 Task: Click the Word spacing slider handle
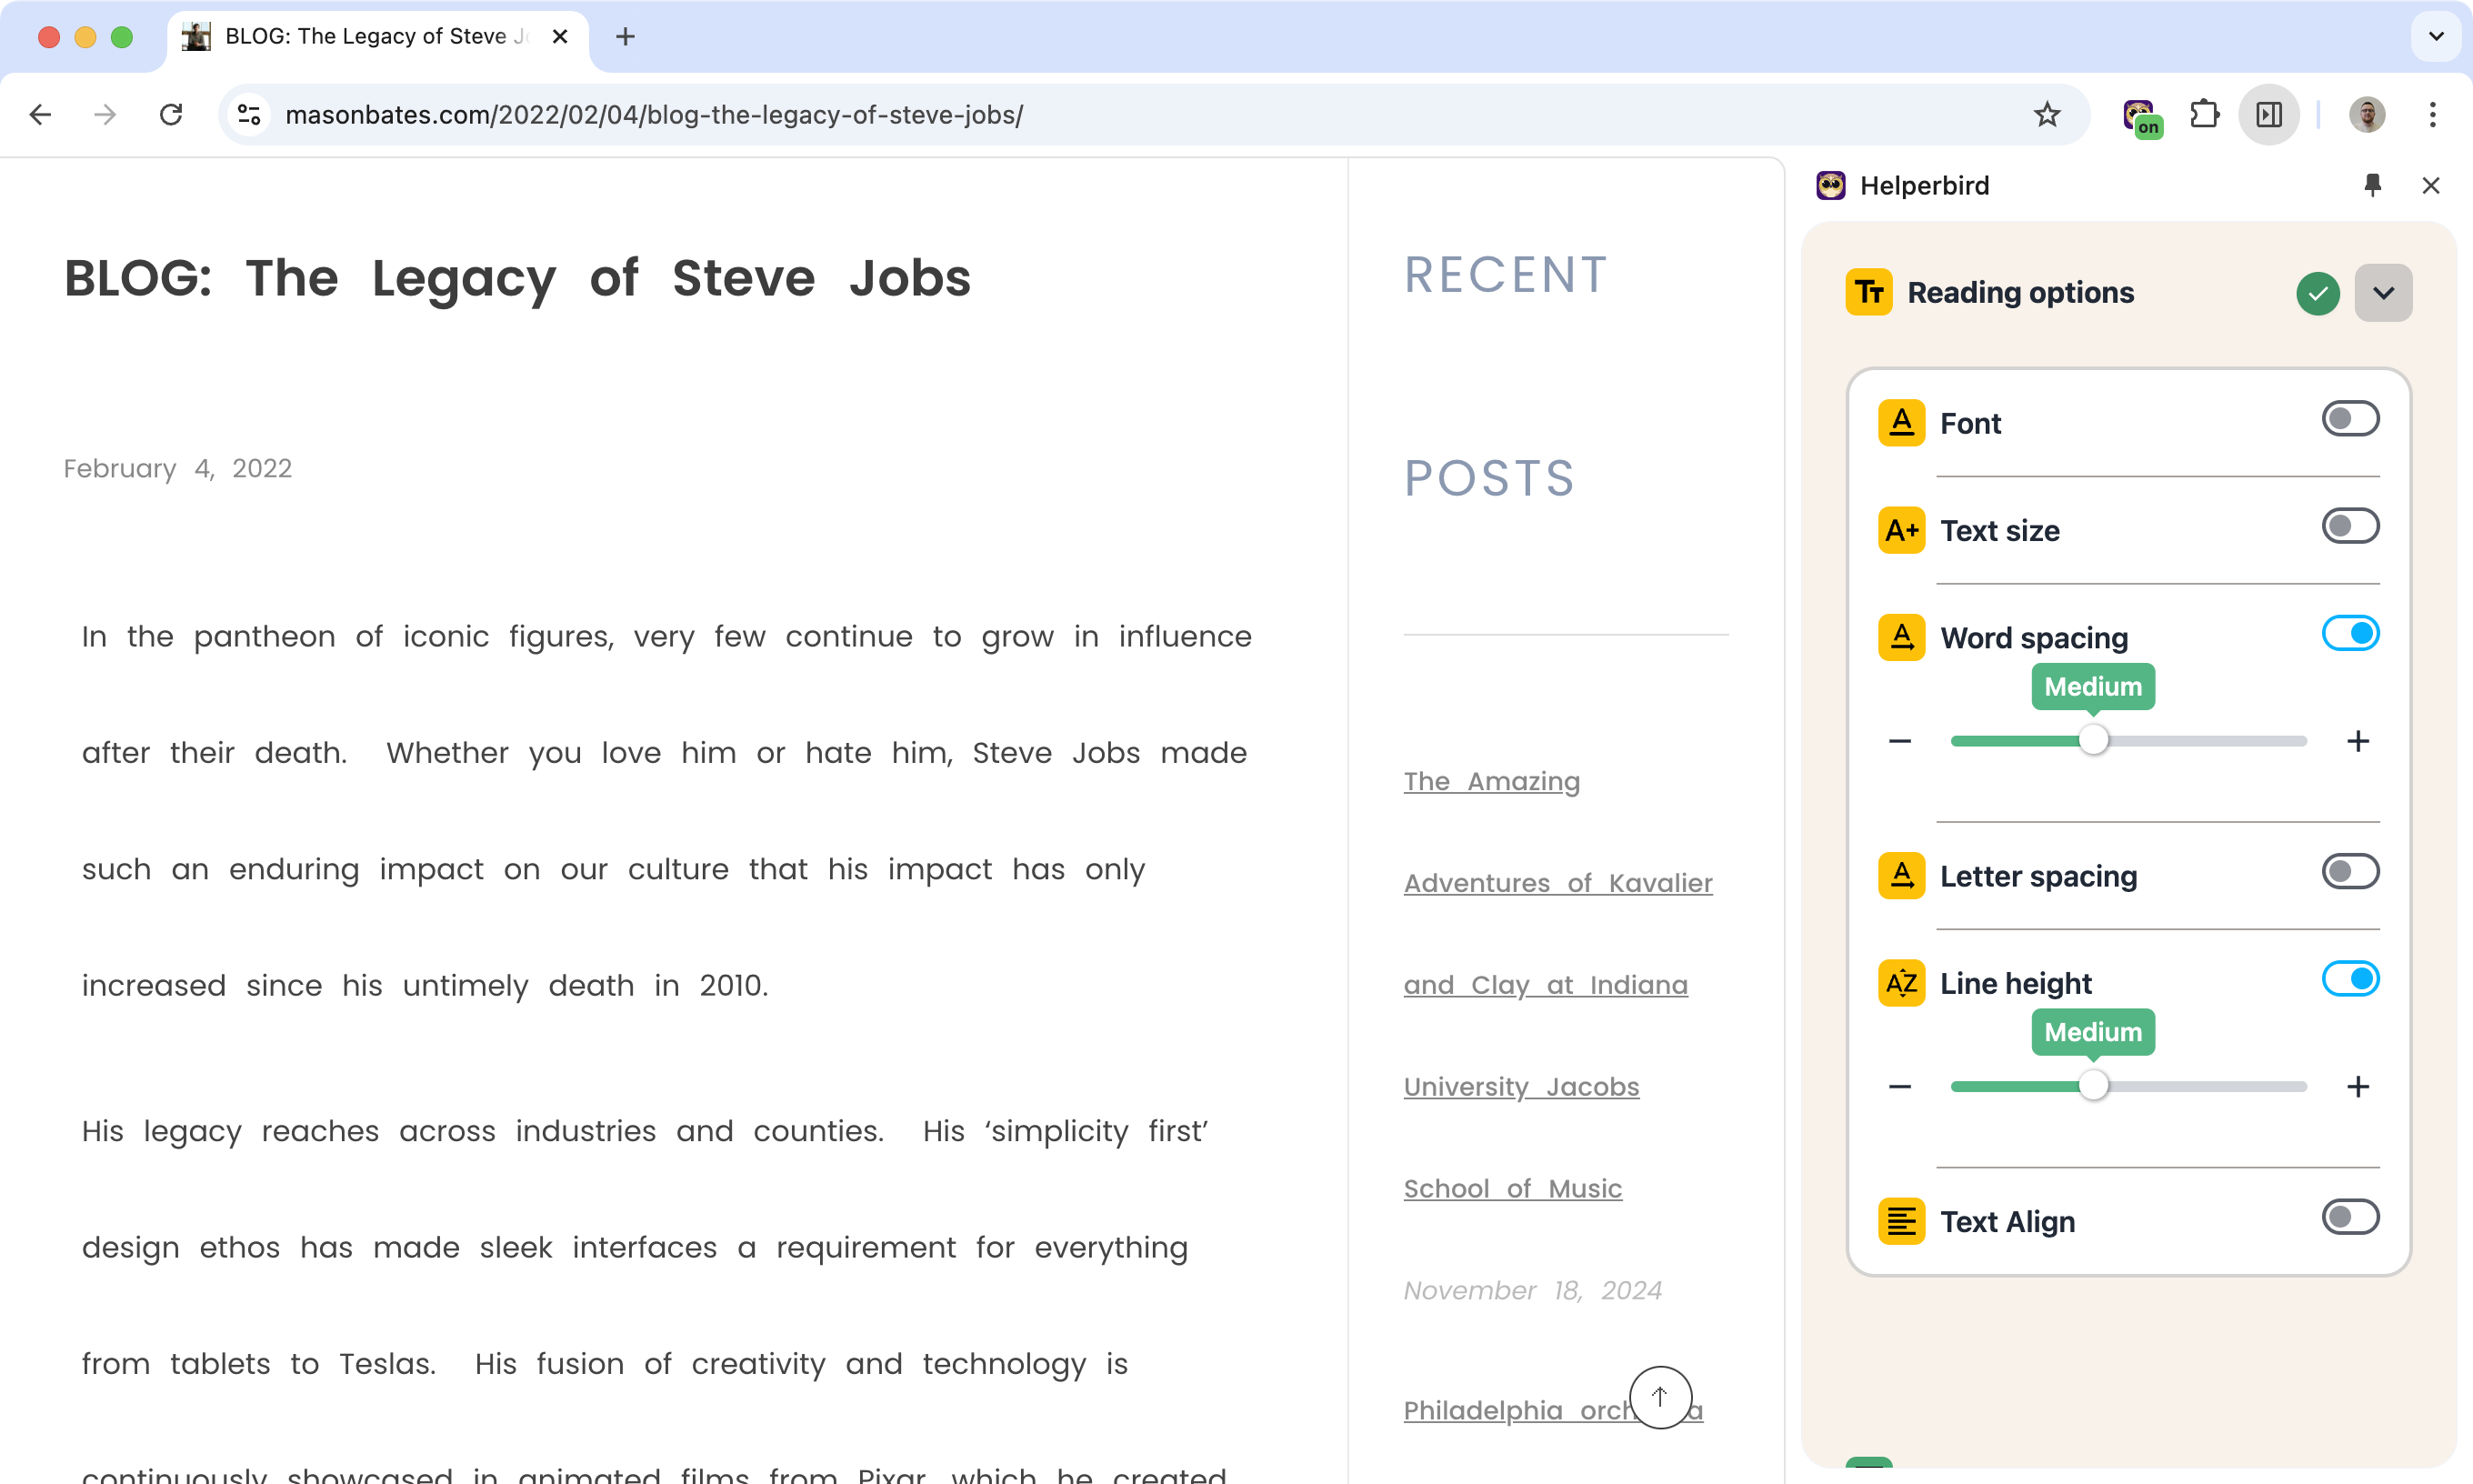2093,741
